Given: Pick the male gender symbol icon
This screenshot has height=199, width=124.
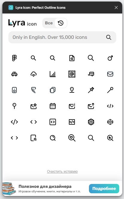Looking at the screenshot, I should [x=110, y=58].
